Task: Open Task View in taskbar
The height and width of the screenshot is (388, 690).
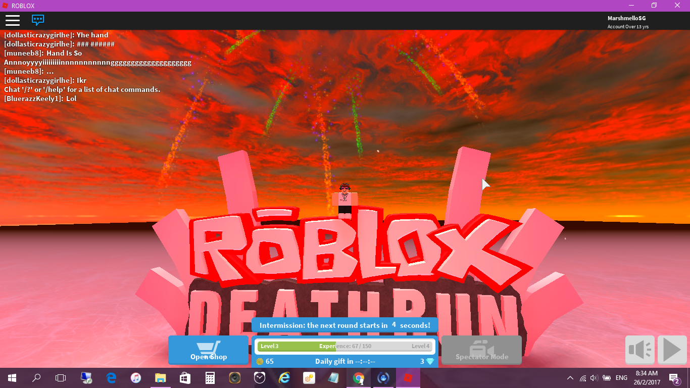Action: click(61, 378)
